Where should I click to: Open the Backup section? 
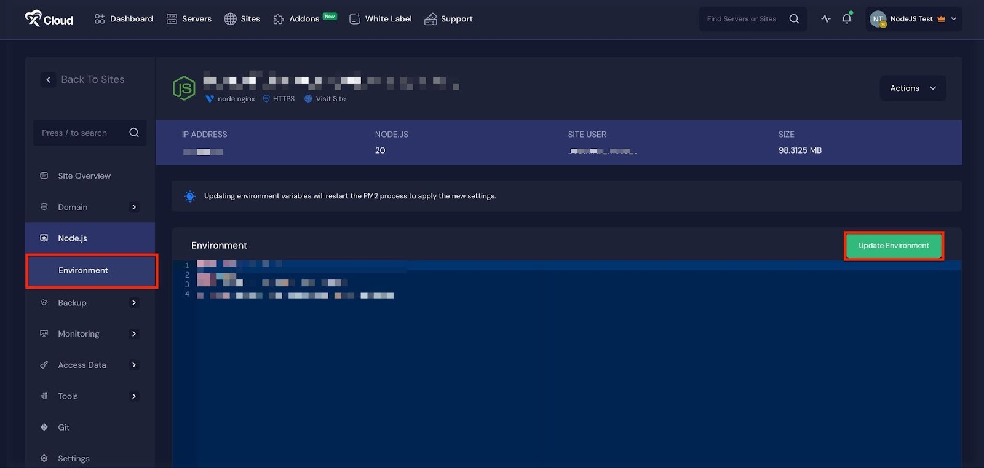click(x=72, y=303)
